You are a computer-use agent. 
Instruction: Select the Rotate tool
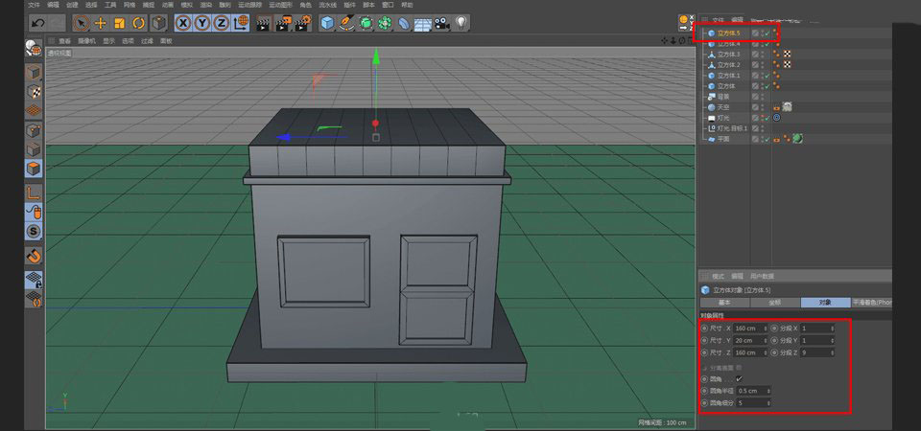[x=138, y=22]
